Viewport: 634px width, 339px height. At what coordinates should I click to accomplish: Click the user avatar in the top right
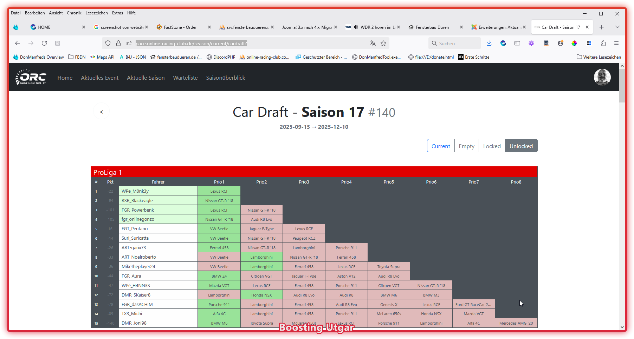(x=602, y=77)
